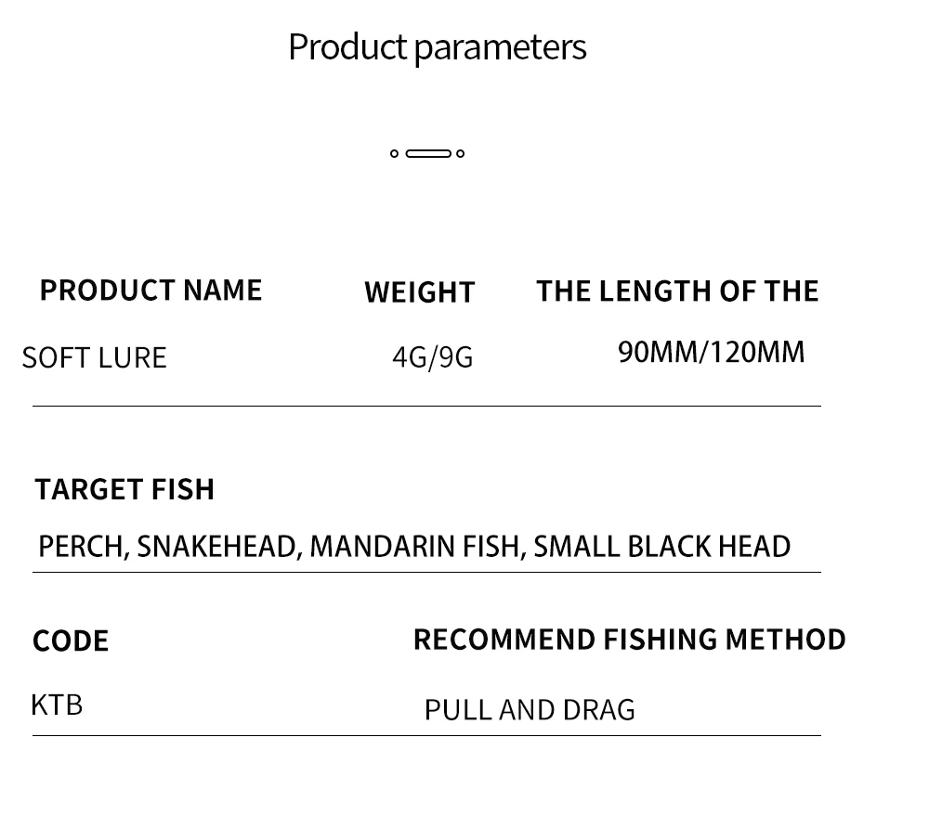
Task: Select MANDARIN FISH in the list
Action: click(x=416, y=547)
